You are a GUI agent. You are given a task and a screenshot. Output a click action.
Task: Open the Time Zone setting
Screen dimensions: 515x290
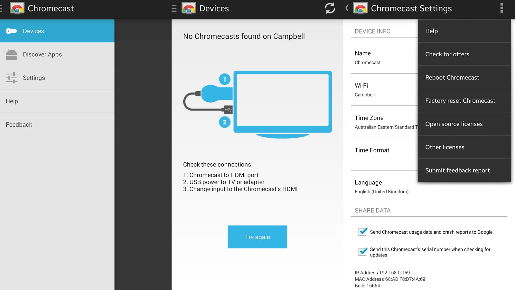click(384, 122)
